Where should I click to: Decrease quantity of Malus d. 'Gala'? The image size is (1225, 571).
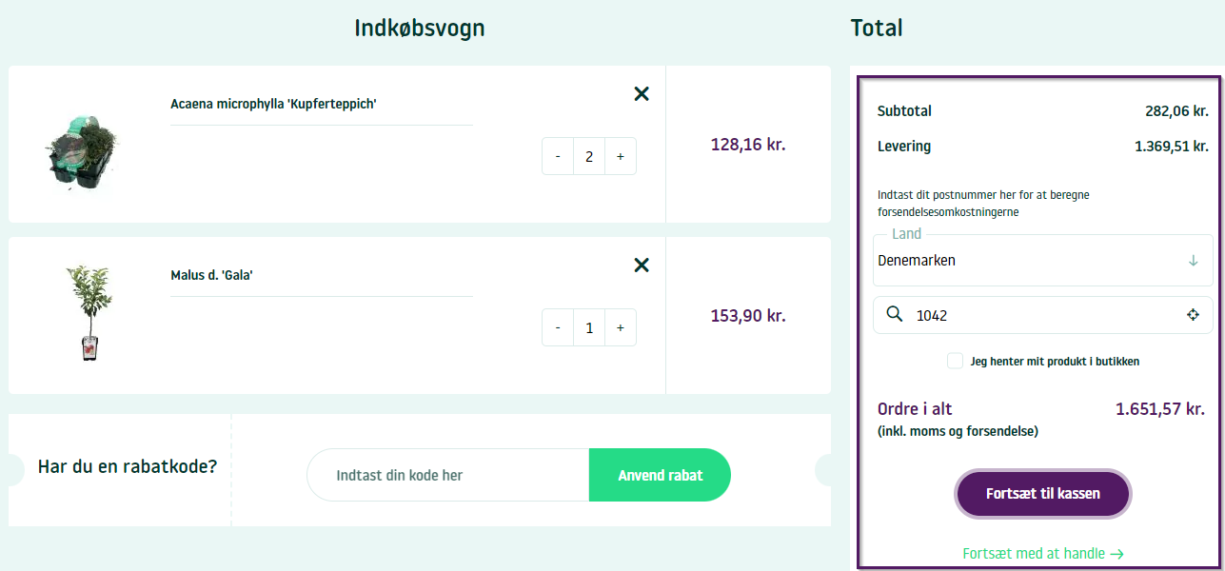pyautogui.click(x=558, y=327)
